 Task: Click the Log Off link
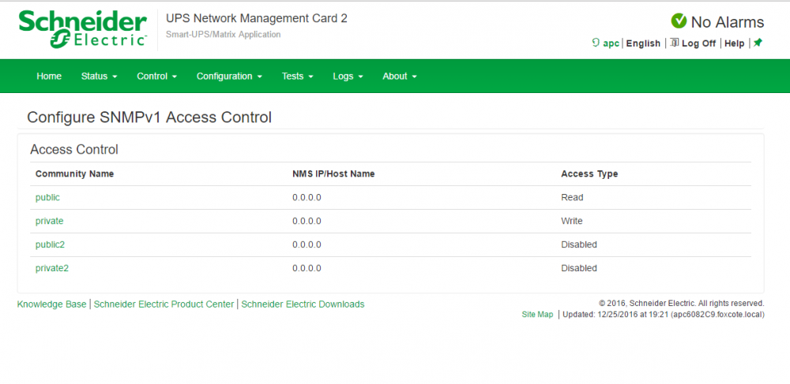coord(699,43)
